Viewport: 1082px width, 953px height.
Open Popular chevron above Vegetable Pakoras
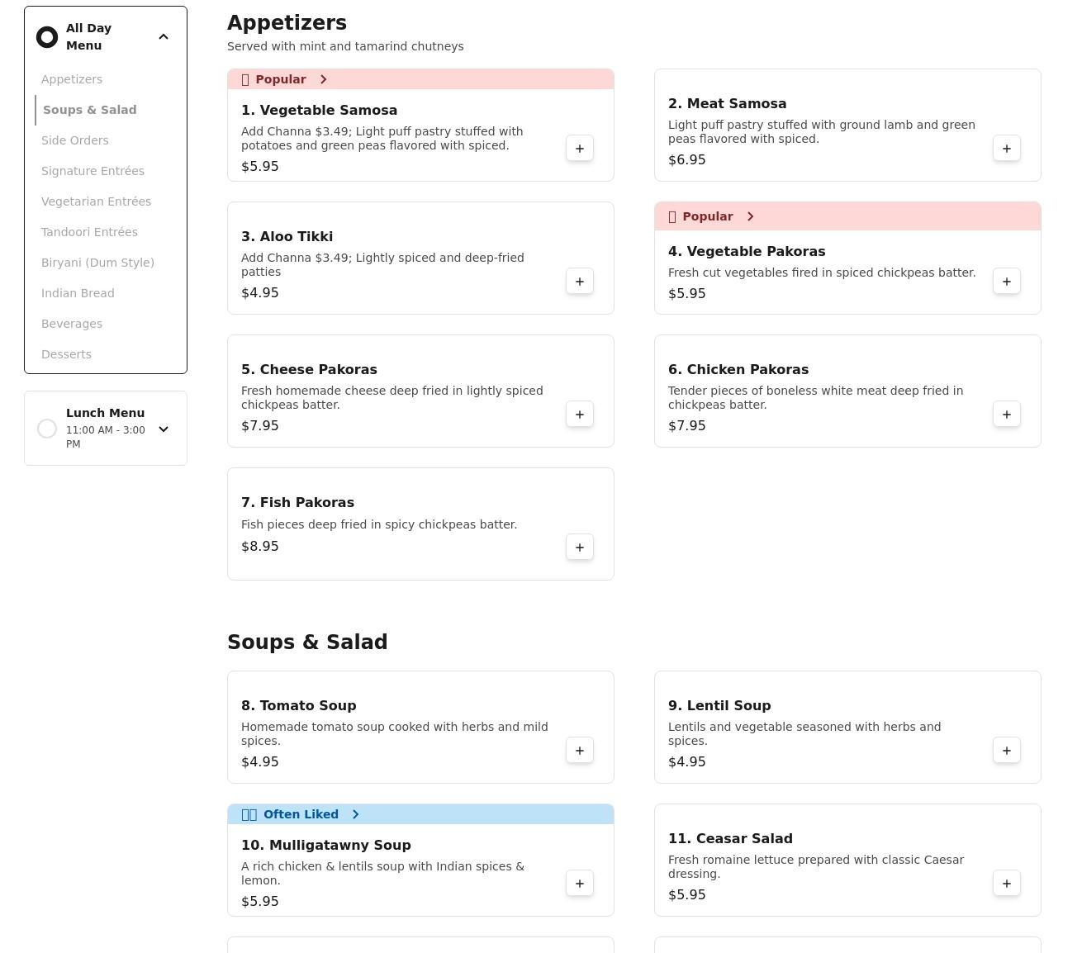tap(750, 216)
